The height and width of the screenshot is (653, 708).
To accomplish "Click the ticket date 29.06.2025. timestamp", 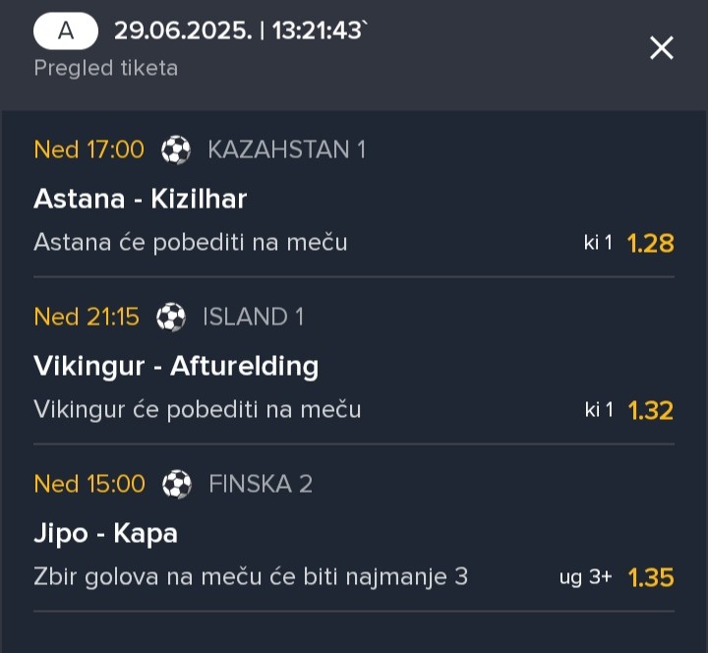I will point(183,31).
